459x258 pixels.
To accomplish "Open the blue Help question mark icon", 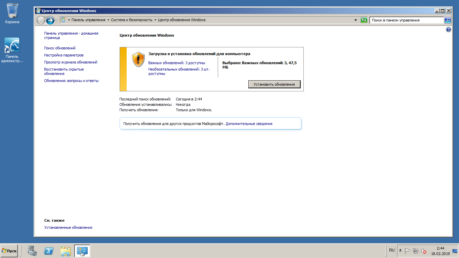I will pyautogui.click(x=448, y=30).
